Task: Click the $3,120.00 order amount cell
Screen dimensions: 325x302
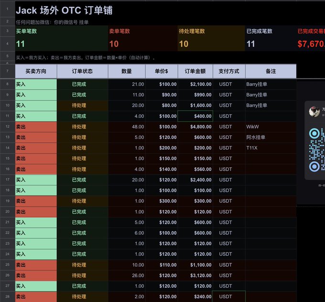Action: click(x=195, y=275)
